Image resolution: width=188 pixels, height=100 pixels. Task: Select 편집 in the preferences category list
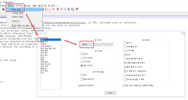click(42, 42)
